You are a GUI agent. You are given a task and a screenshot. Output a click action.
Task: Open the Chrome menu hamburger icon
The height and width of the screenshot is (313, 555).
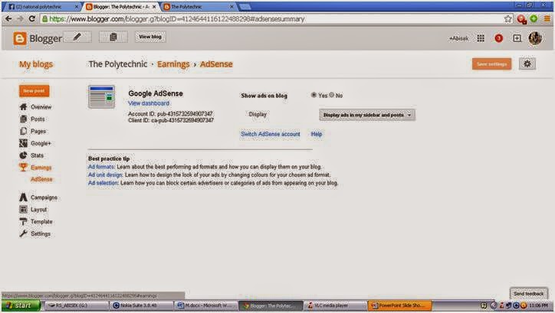547,19
